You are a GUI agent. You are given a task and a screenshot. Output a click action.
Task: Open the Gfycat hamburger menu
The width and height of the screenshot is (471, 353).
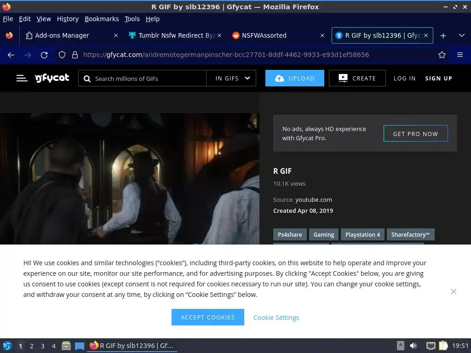point(22,78)
